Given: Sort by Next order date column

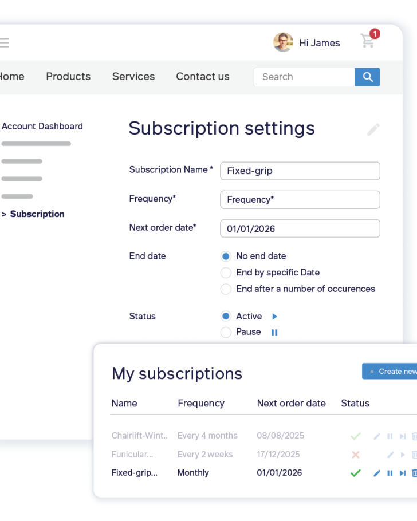Looking at the screenshot, I should 292,404.
